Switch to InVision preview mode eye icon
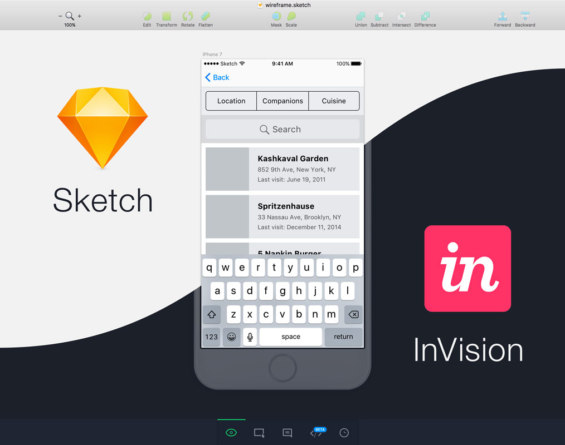Screen dimensions: 565x445 231,432
